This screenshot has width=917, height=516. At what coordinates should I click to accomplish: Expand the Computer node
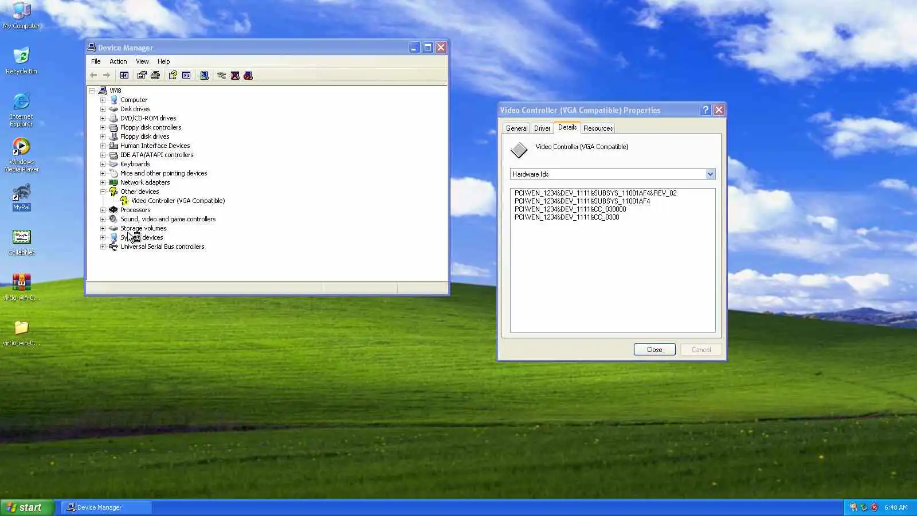[103, 100]
